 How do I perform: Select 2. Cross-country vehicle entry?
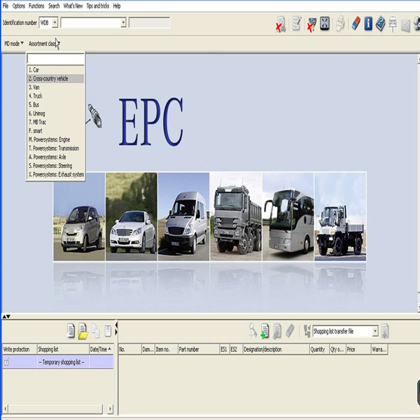pos(55,78)
